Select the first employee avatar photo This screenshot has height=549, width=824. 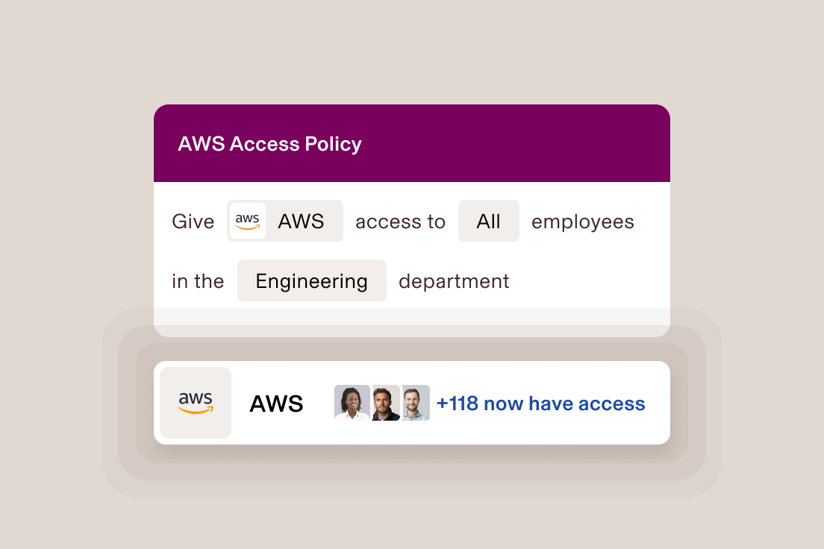(352, 402)
